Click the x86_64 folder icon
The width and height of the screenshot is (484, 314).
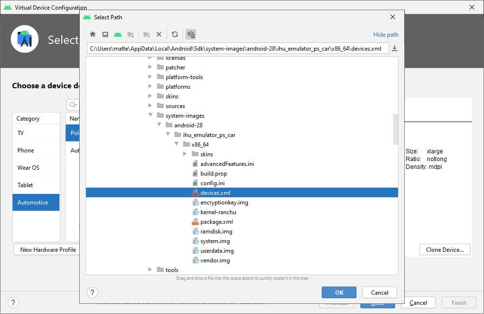[186, 144]
